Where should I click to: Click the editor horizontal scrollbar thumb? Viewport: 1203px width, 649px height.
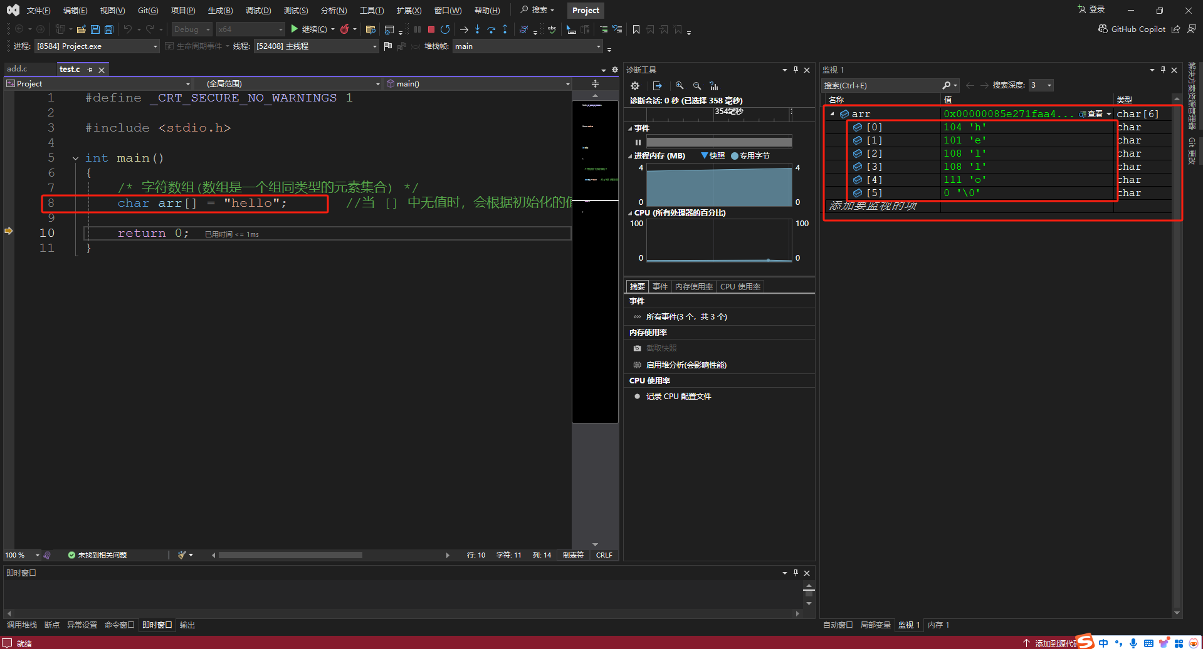(290, 555)
